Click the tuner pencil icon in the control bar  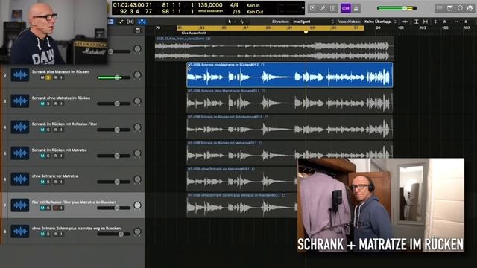pyautogui.click(x=323, y=8)
